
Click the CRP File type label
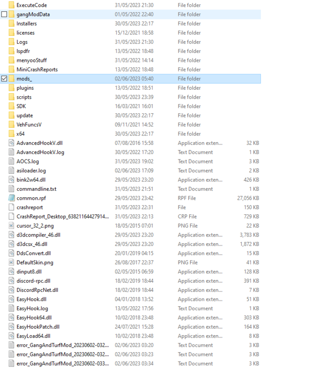[187, 216]
